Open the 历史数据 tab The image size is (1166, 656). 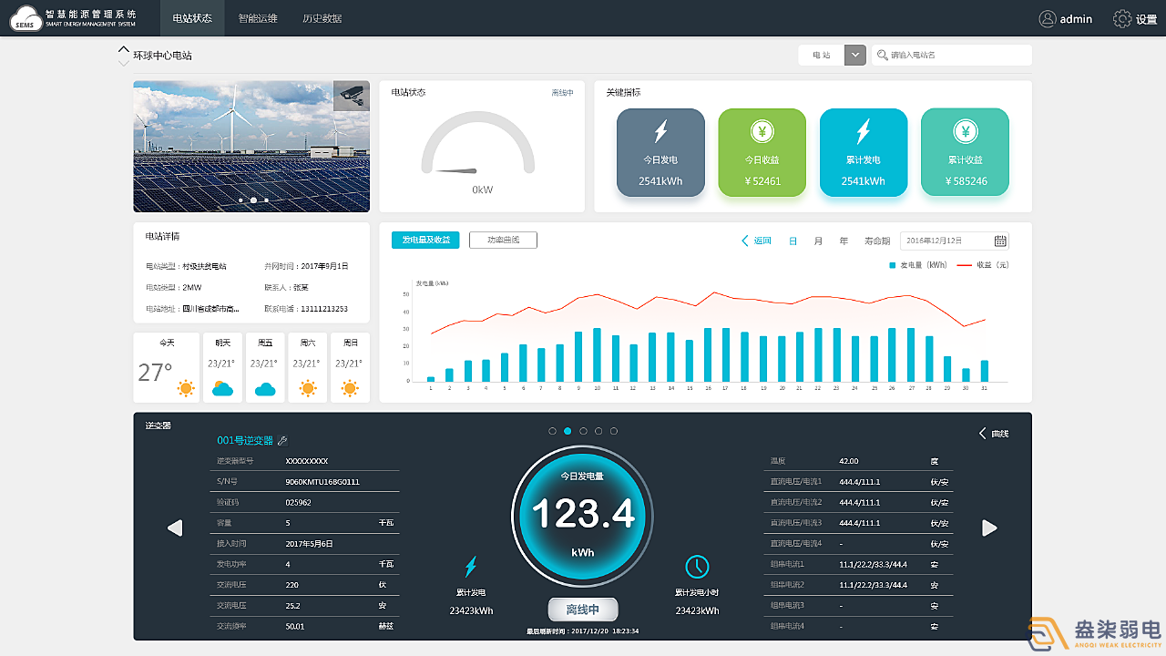[x=322, y=18]
